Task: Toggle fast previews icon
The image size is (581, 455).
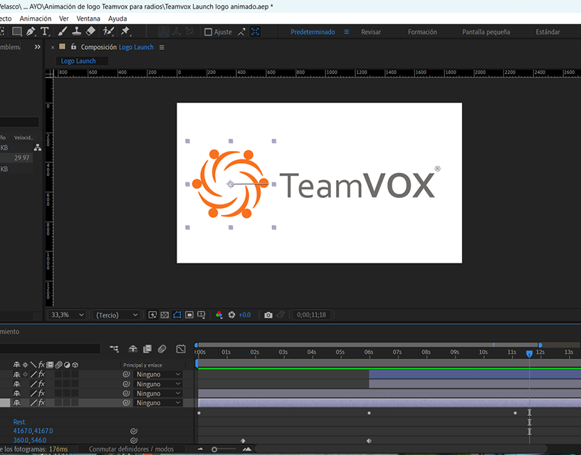Action: pos(152,315)
